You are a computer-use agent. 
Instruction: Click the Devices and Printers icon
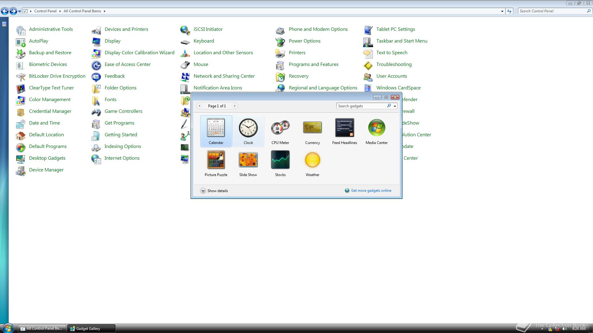click(96, 30)
